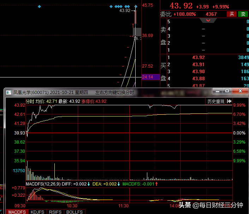The width and height of the screenshot is (249, 214).
Task: Click the leftmost blue diamond marker
Action: pos(40,6)
